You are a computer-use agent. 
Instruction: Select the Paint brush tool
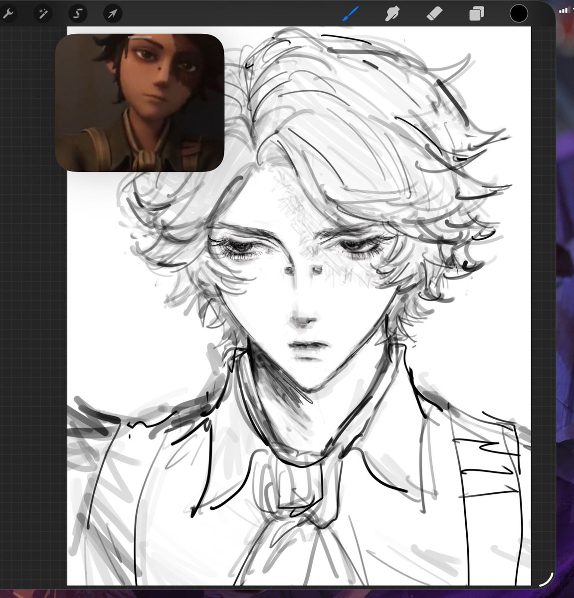pos(350,13)
